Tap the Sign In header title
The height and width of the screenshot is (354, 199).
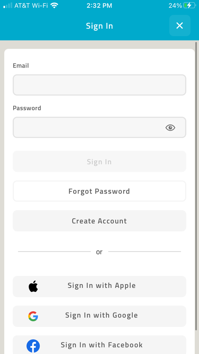click(x=99, y=26)
